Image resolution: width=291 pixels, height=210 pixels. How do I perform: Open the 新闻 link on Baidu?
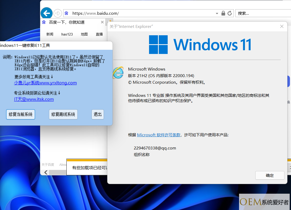[50, 34]
